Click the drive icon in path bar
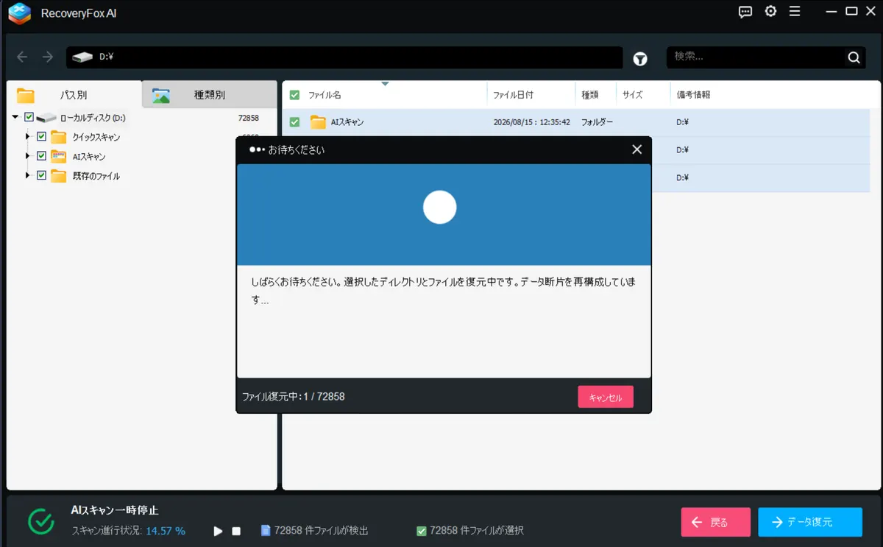The image size is (883, 547). (x=83, y=57)
